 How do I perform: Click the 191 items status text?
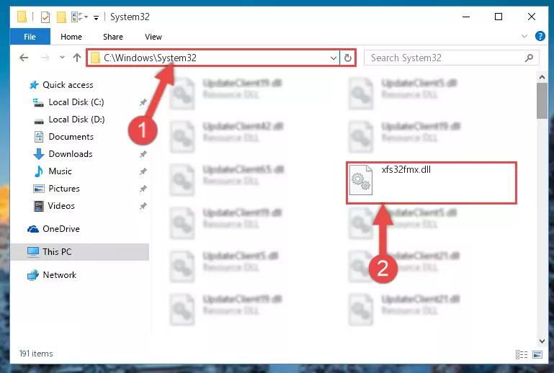click(x=36, y=354)
